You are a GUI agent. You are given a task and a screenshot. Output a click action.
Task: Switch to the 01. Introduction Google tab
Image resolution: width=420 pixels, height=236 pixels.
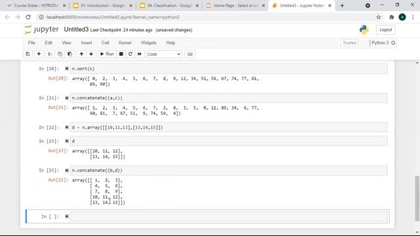(x=102, y=6)
